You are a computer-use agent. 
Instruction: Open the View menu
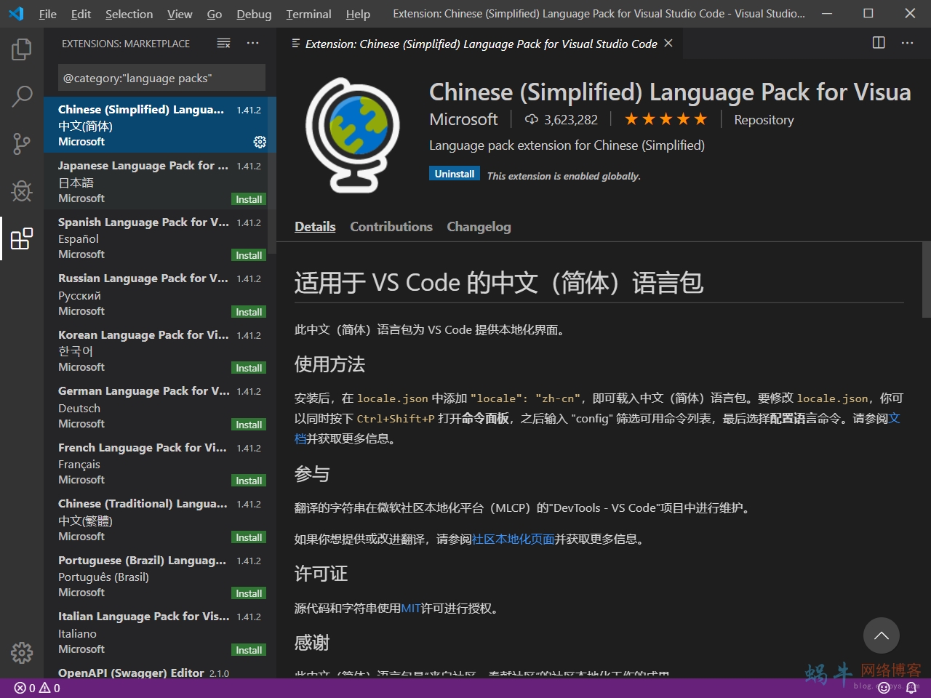(180, 14)
